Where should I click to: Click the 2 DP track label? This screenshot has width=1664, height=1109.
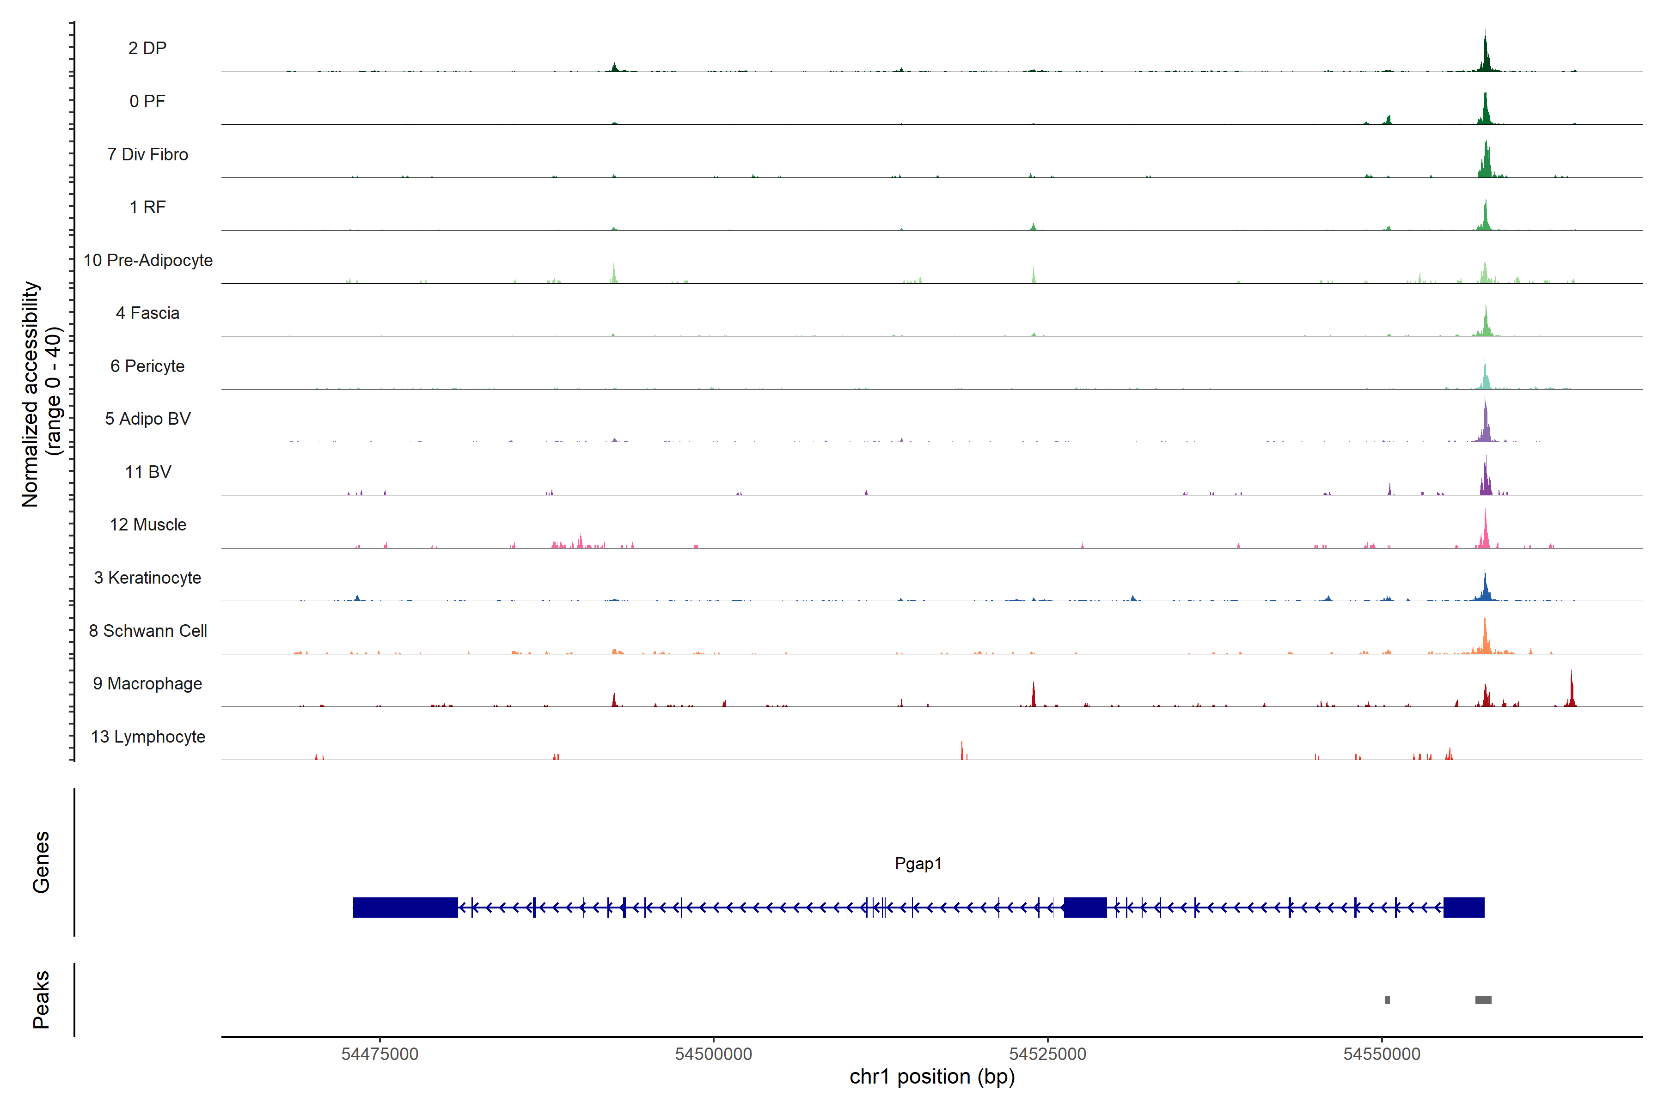(x=147, y=48)
